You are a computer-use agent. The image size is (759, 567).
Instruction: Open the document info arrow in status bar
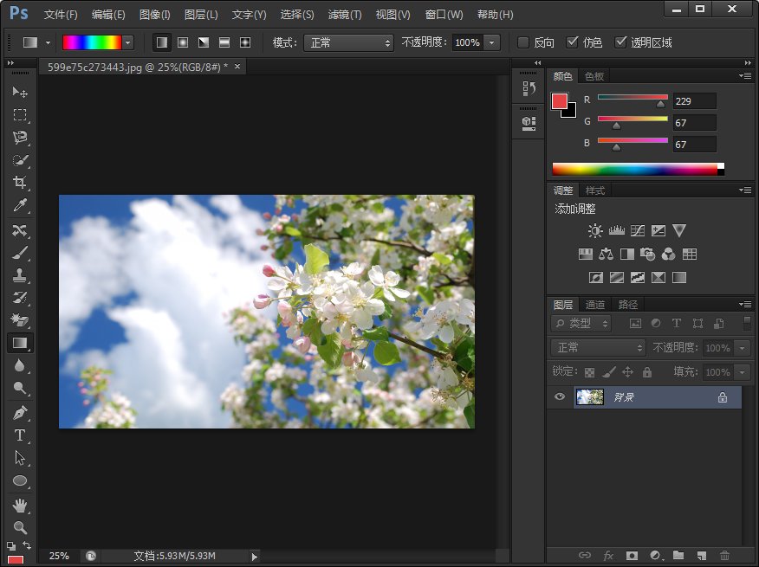tap(253, 557)
